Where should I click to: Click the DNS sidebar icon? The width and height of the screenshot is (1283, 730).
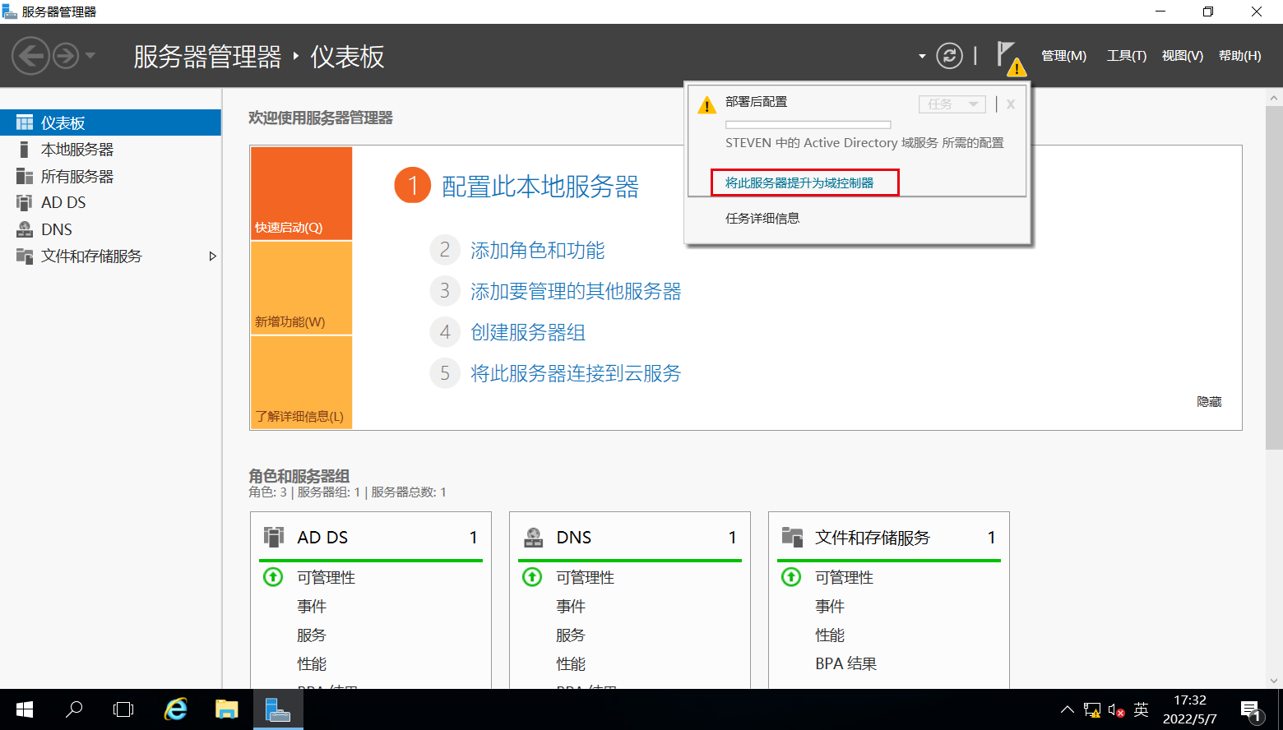[25, 229]
